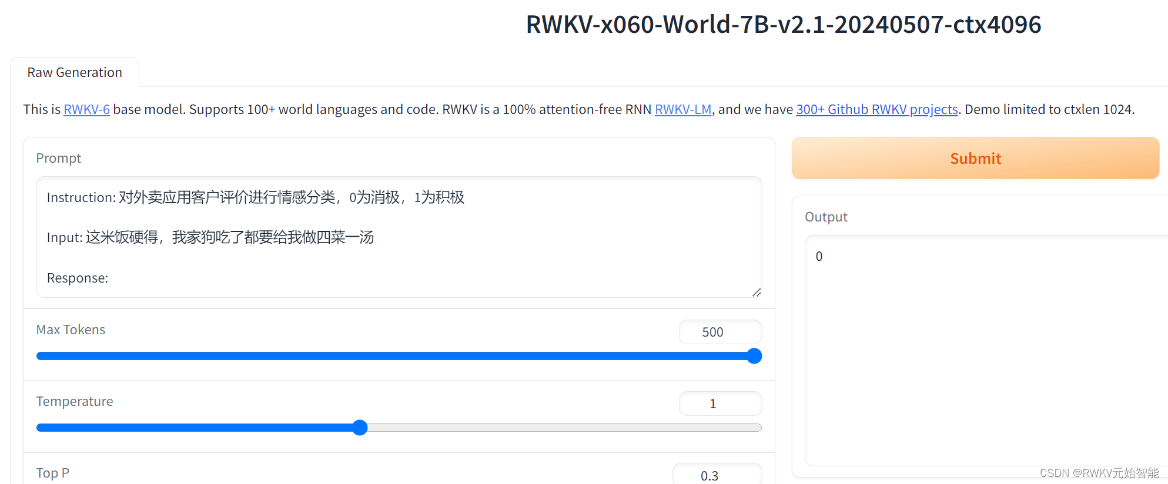Click the Top P label
The image size is (1168, 484).
[x=53, y=473]
